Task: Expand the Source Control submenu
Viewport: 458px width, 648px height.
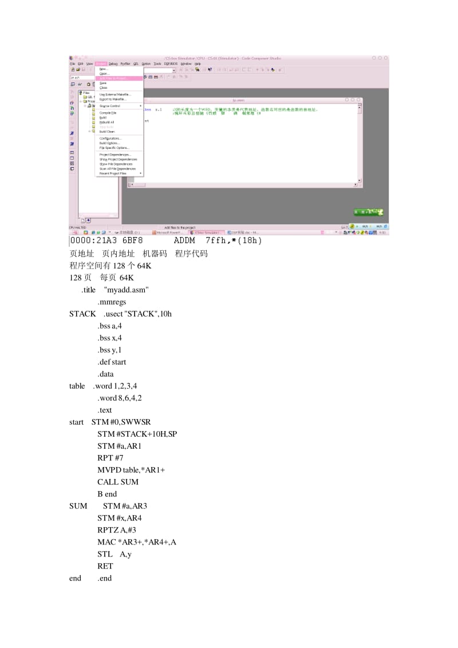Action: click(x=119, y=106)
